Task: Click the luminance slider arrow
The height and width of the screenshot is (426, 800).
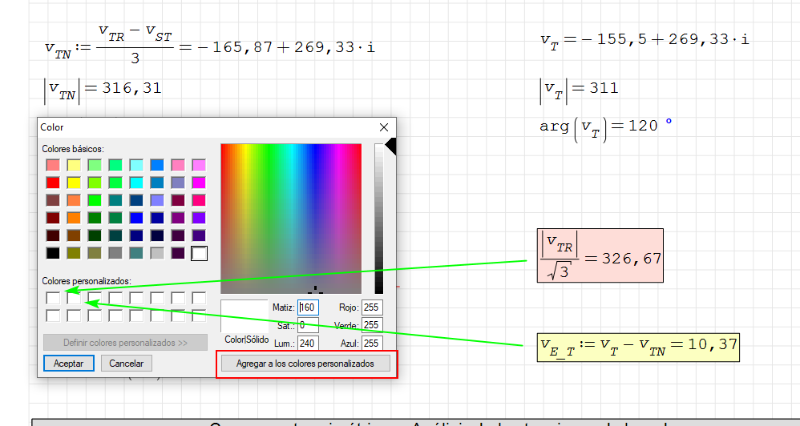Action: (390, 146)
